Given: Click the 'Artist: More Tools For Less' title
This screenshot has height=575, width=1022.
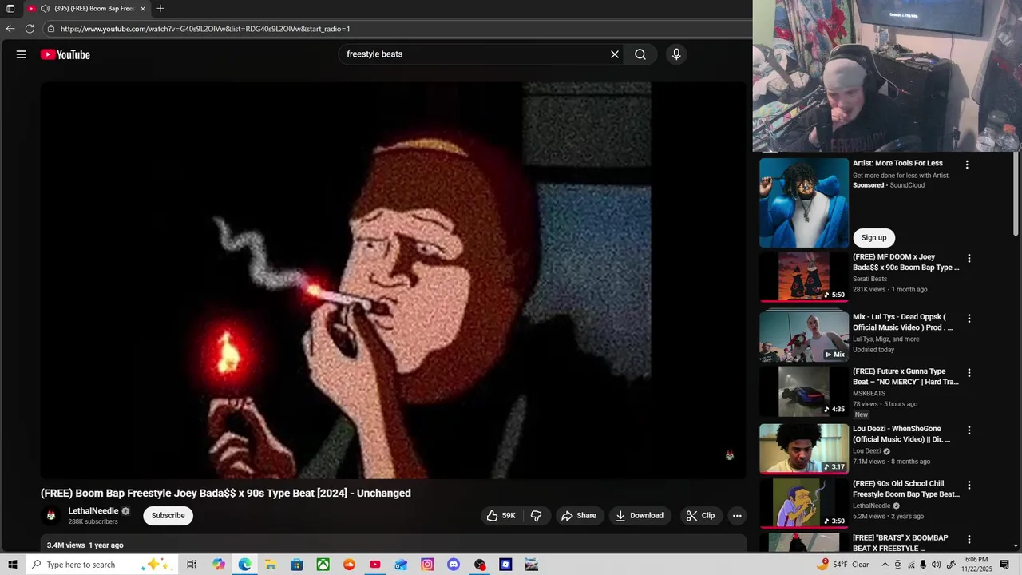Looking at the screenshot, I should click(897, 163).
